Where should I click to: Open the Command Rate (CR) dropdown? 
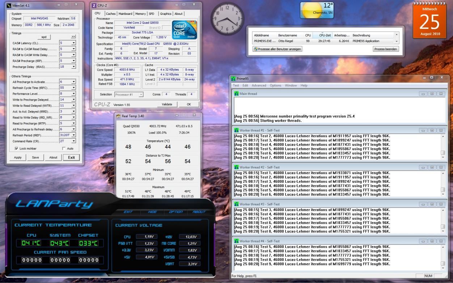(x=74, y=141)
